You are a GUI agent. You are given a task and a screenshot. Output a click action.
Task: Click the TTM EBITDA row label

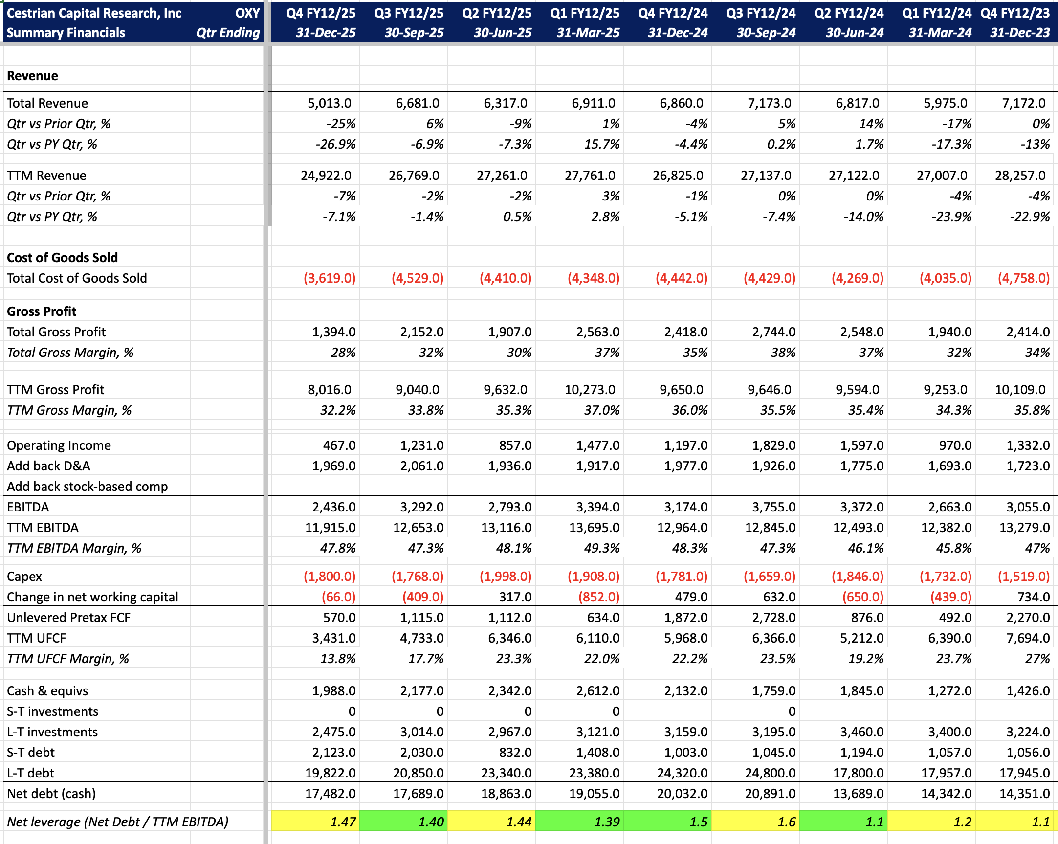click(x=43, y=528)
